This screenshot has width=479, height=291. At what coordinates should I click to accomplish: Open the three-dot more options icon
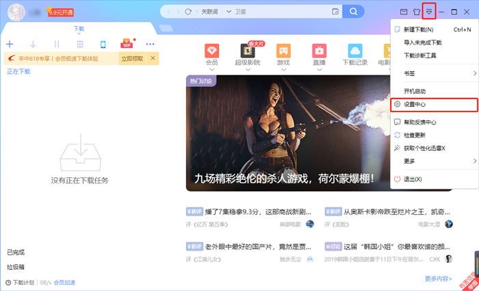(150, 45)
